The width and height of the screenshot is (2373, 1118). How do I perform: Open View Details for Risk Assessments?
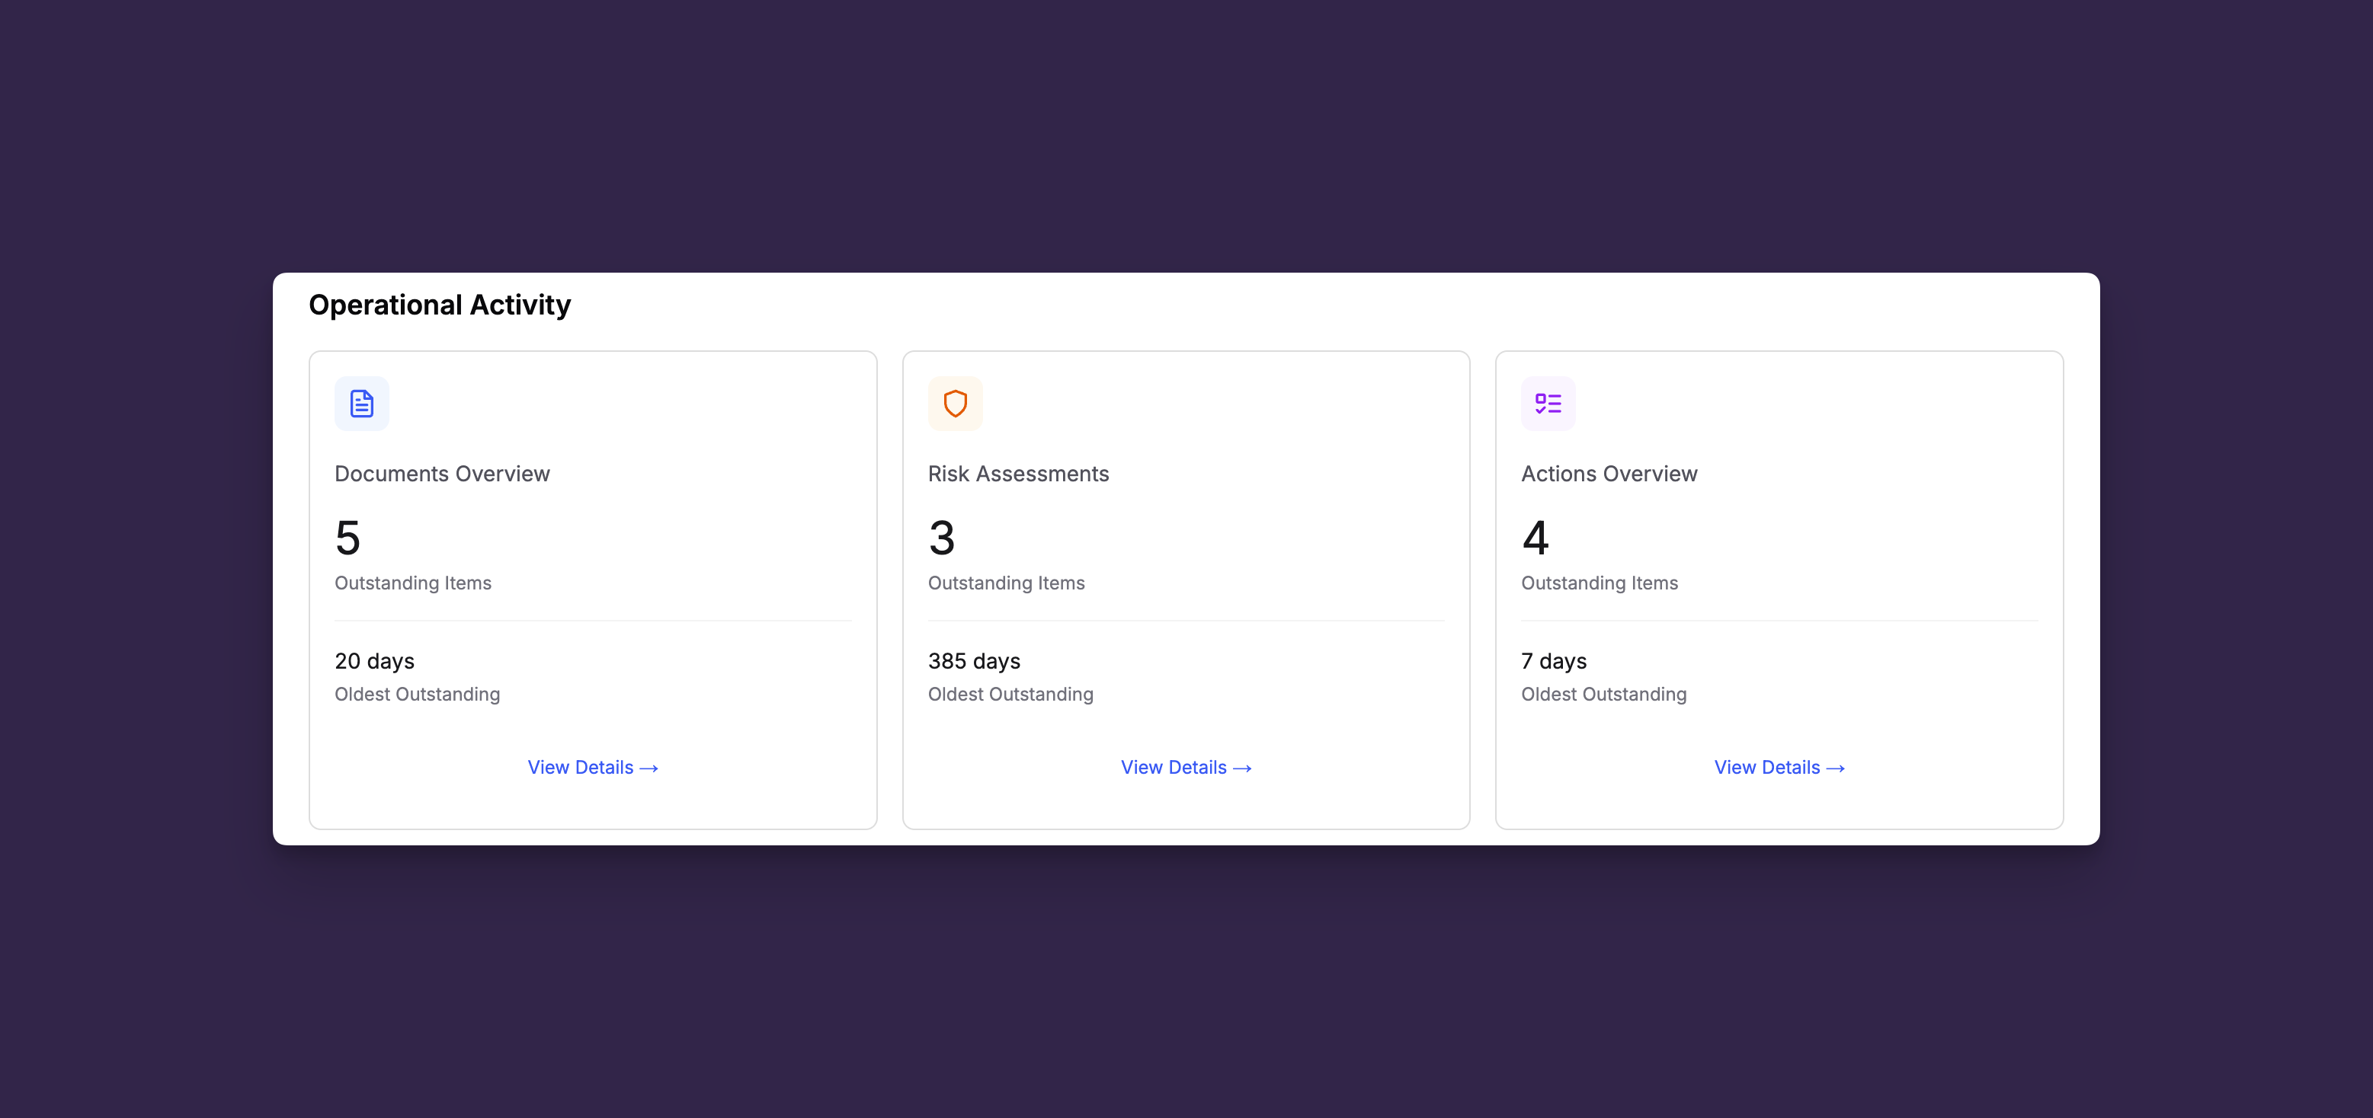tap(1186, 767)
